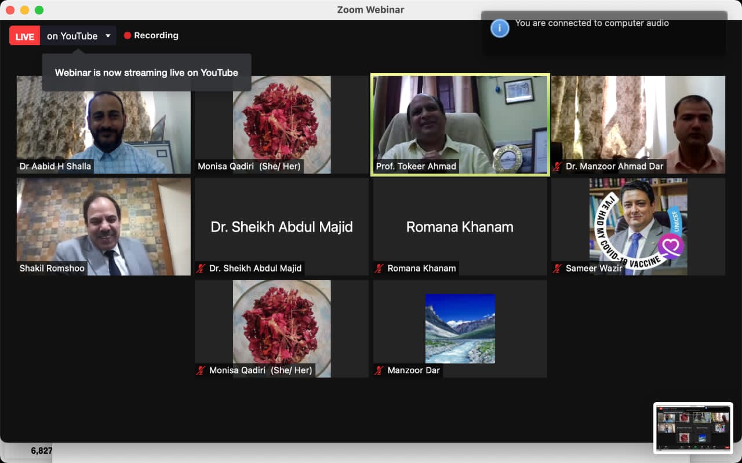Click the "on YouTube" live stream label
This screenshot has height=463, width=742.
point(72,36)
